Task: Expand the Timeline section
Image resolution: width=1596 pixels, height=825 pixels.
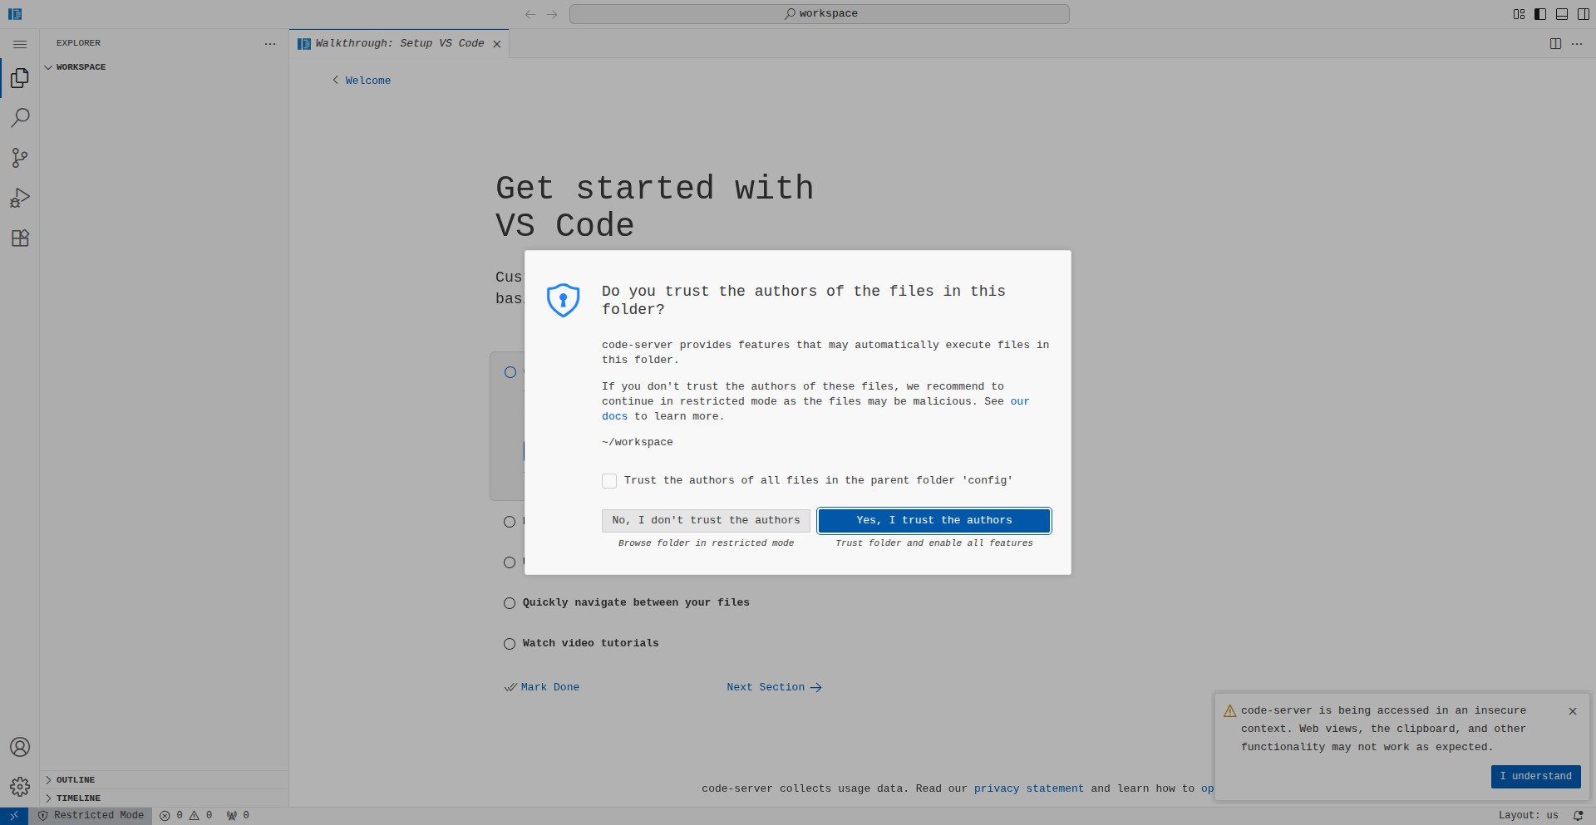Action: pos(78,798)
